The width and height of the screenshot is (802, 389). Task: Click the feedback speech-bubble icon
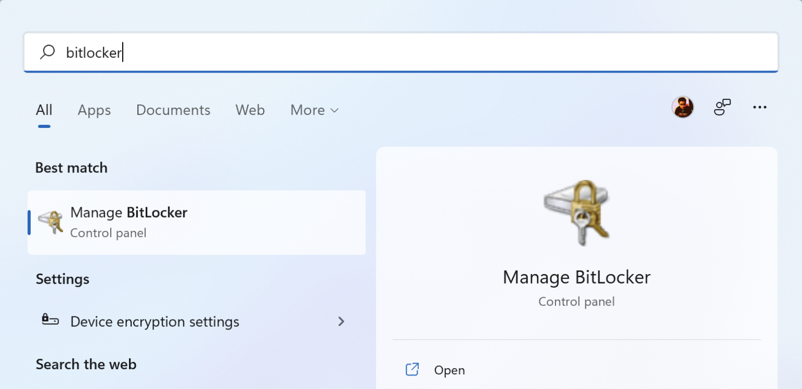click(722, 107)
